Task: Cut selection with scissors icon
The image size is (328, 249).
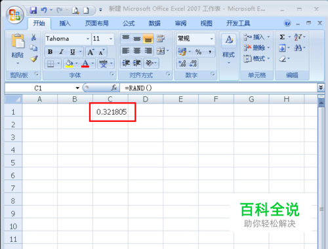Action: [x=33, y=37]
